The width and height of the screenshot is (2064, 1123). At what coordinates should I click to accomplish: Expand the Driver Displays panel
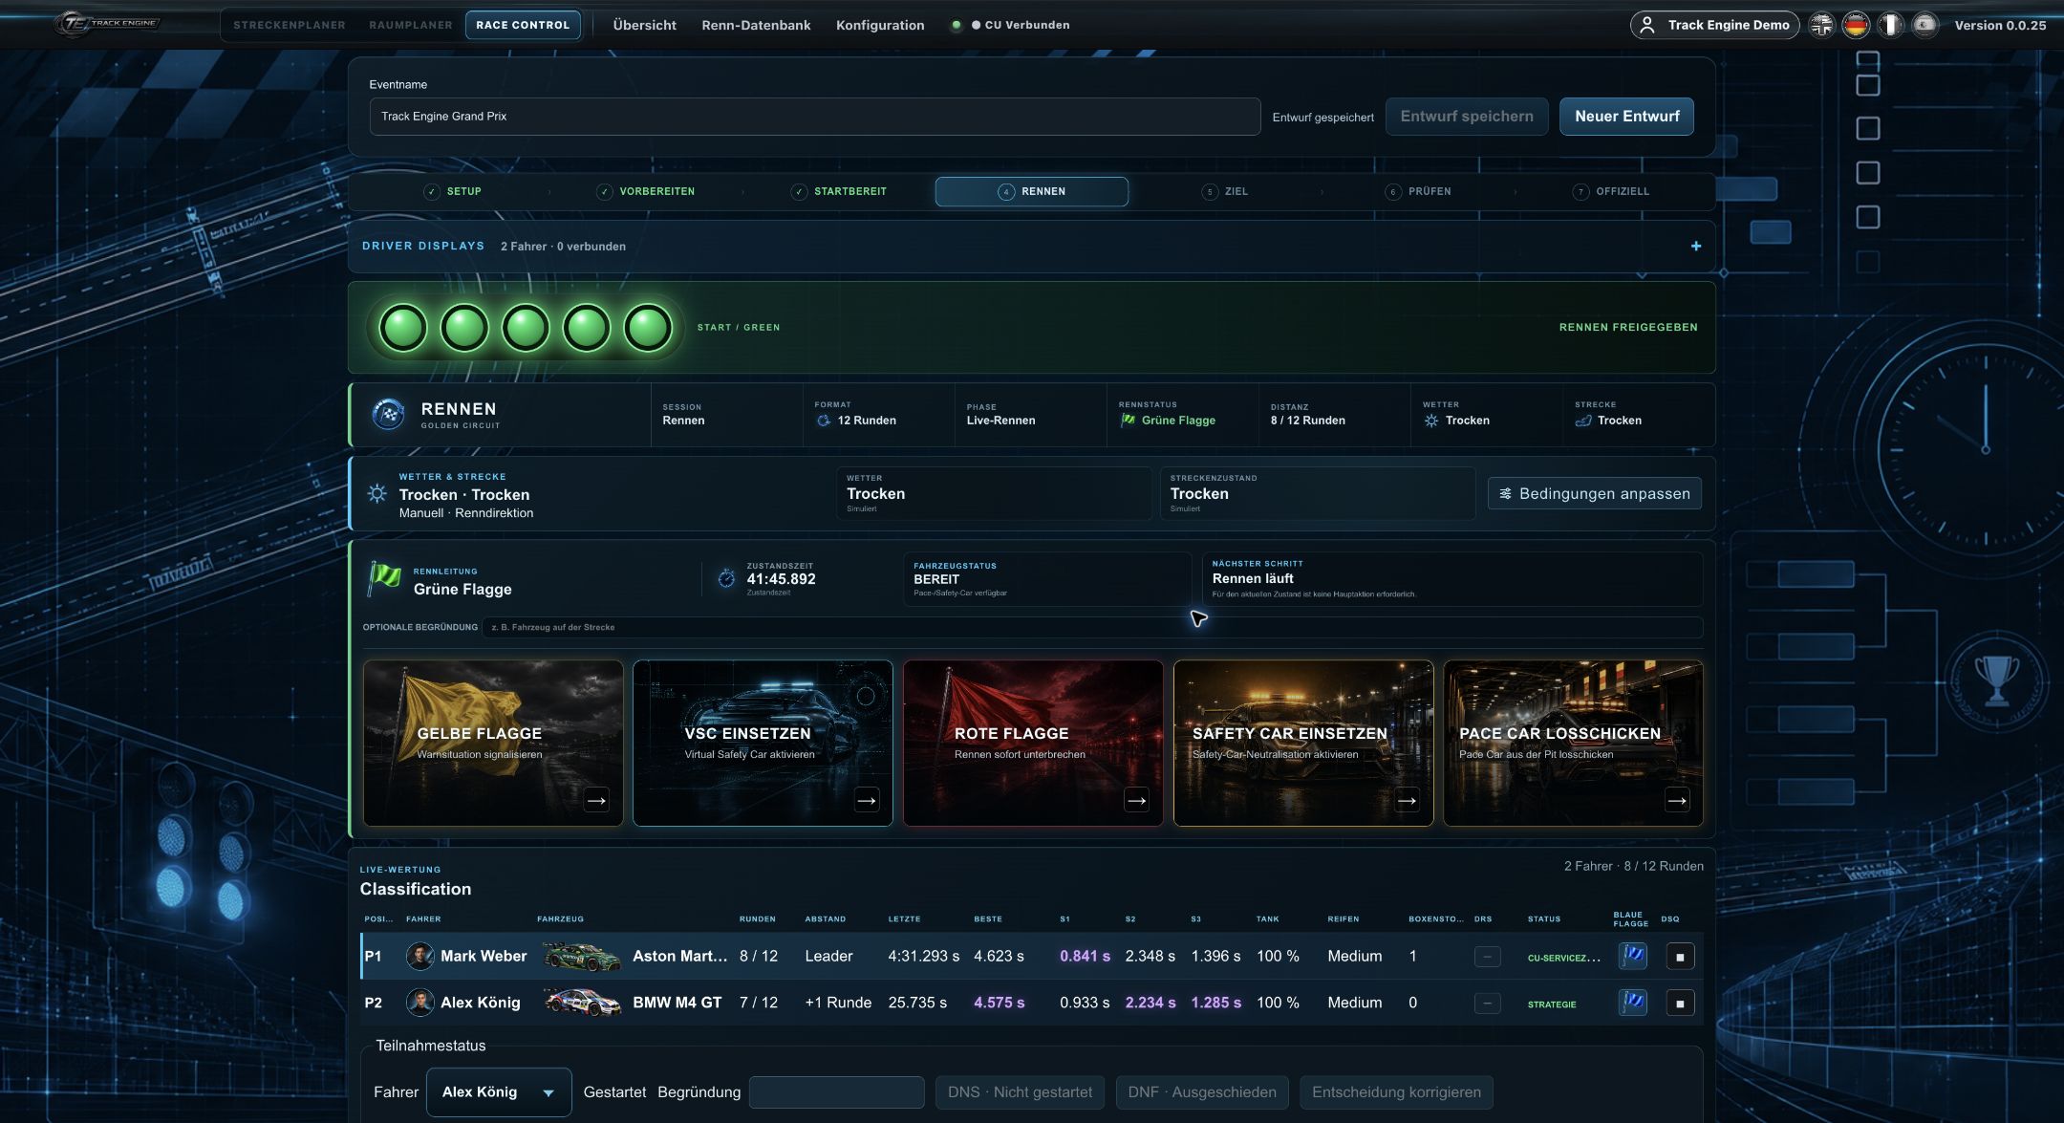point(1696,246)
